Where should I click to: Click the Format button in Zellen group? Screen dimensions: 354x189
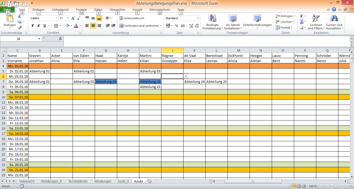[x=284, y=28]
